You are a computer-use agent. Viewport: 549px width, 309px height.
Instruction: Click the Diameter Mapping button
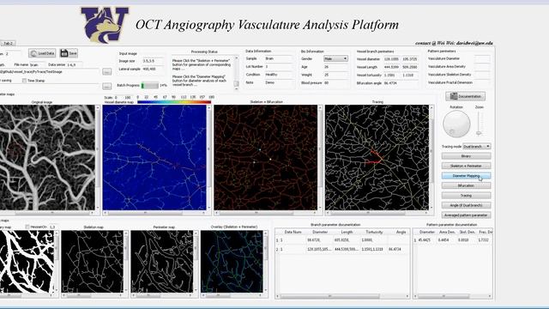(466, 175)
